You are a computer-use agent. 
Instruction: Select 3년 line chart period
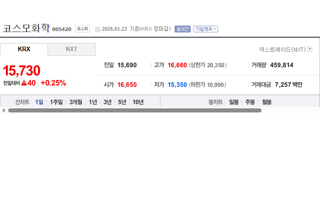(x=107, y=102)
